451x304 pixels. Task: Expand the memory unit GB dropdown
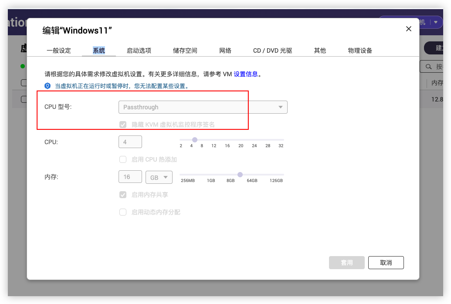click(159, 177)
